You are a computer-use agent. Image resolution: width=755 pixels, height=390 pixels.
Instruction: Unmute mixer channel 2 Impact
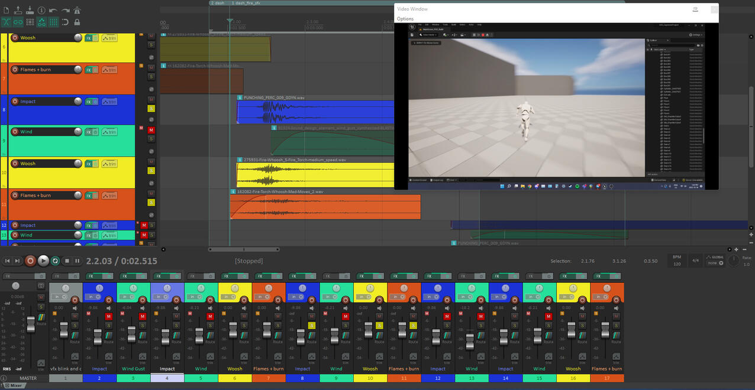(x=108, y=317)
